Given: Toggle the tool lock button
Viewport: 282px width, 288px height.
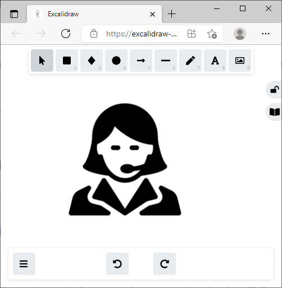Looking at the screenshot, I should coord(274,90).
